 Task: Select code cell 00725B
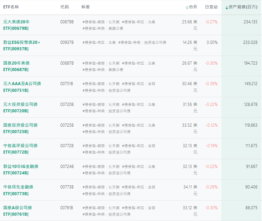(67, 125)
